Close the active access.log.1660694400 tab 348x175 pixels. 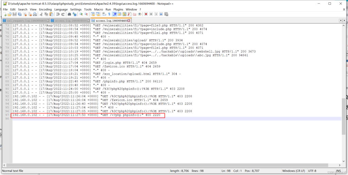pyautogui.click(x=129, y=21)
